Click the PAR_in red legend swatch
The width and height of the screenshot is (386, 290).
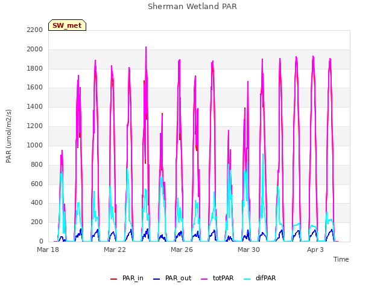click(x=114, y=279)
